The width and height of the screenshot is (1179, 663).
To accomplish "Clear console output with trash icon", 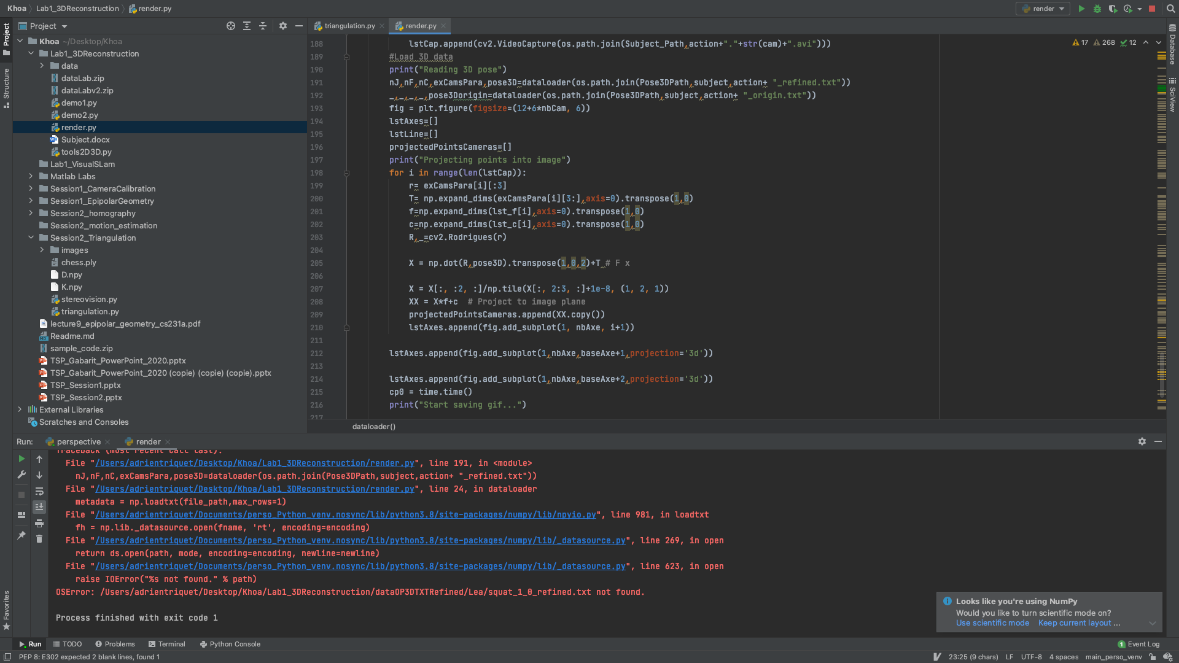I will pyautogui.click(x=39, y=539).
